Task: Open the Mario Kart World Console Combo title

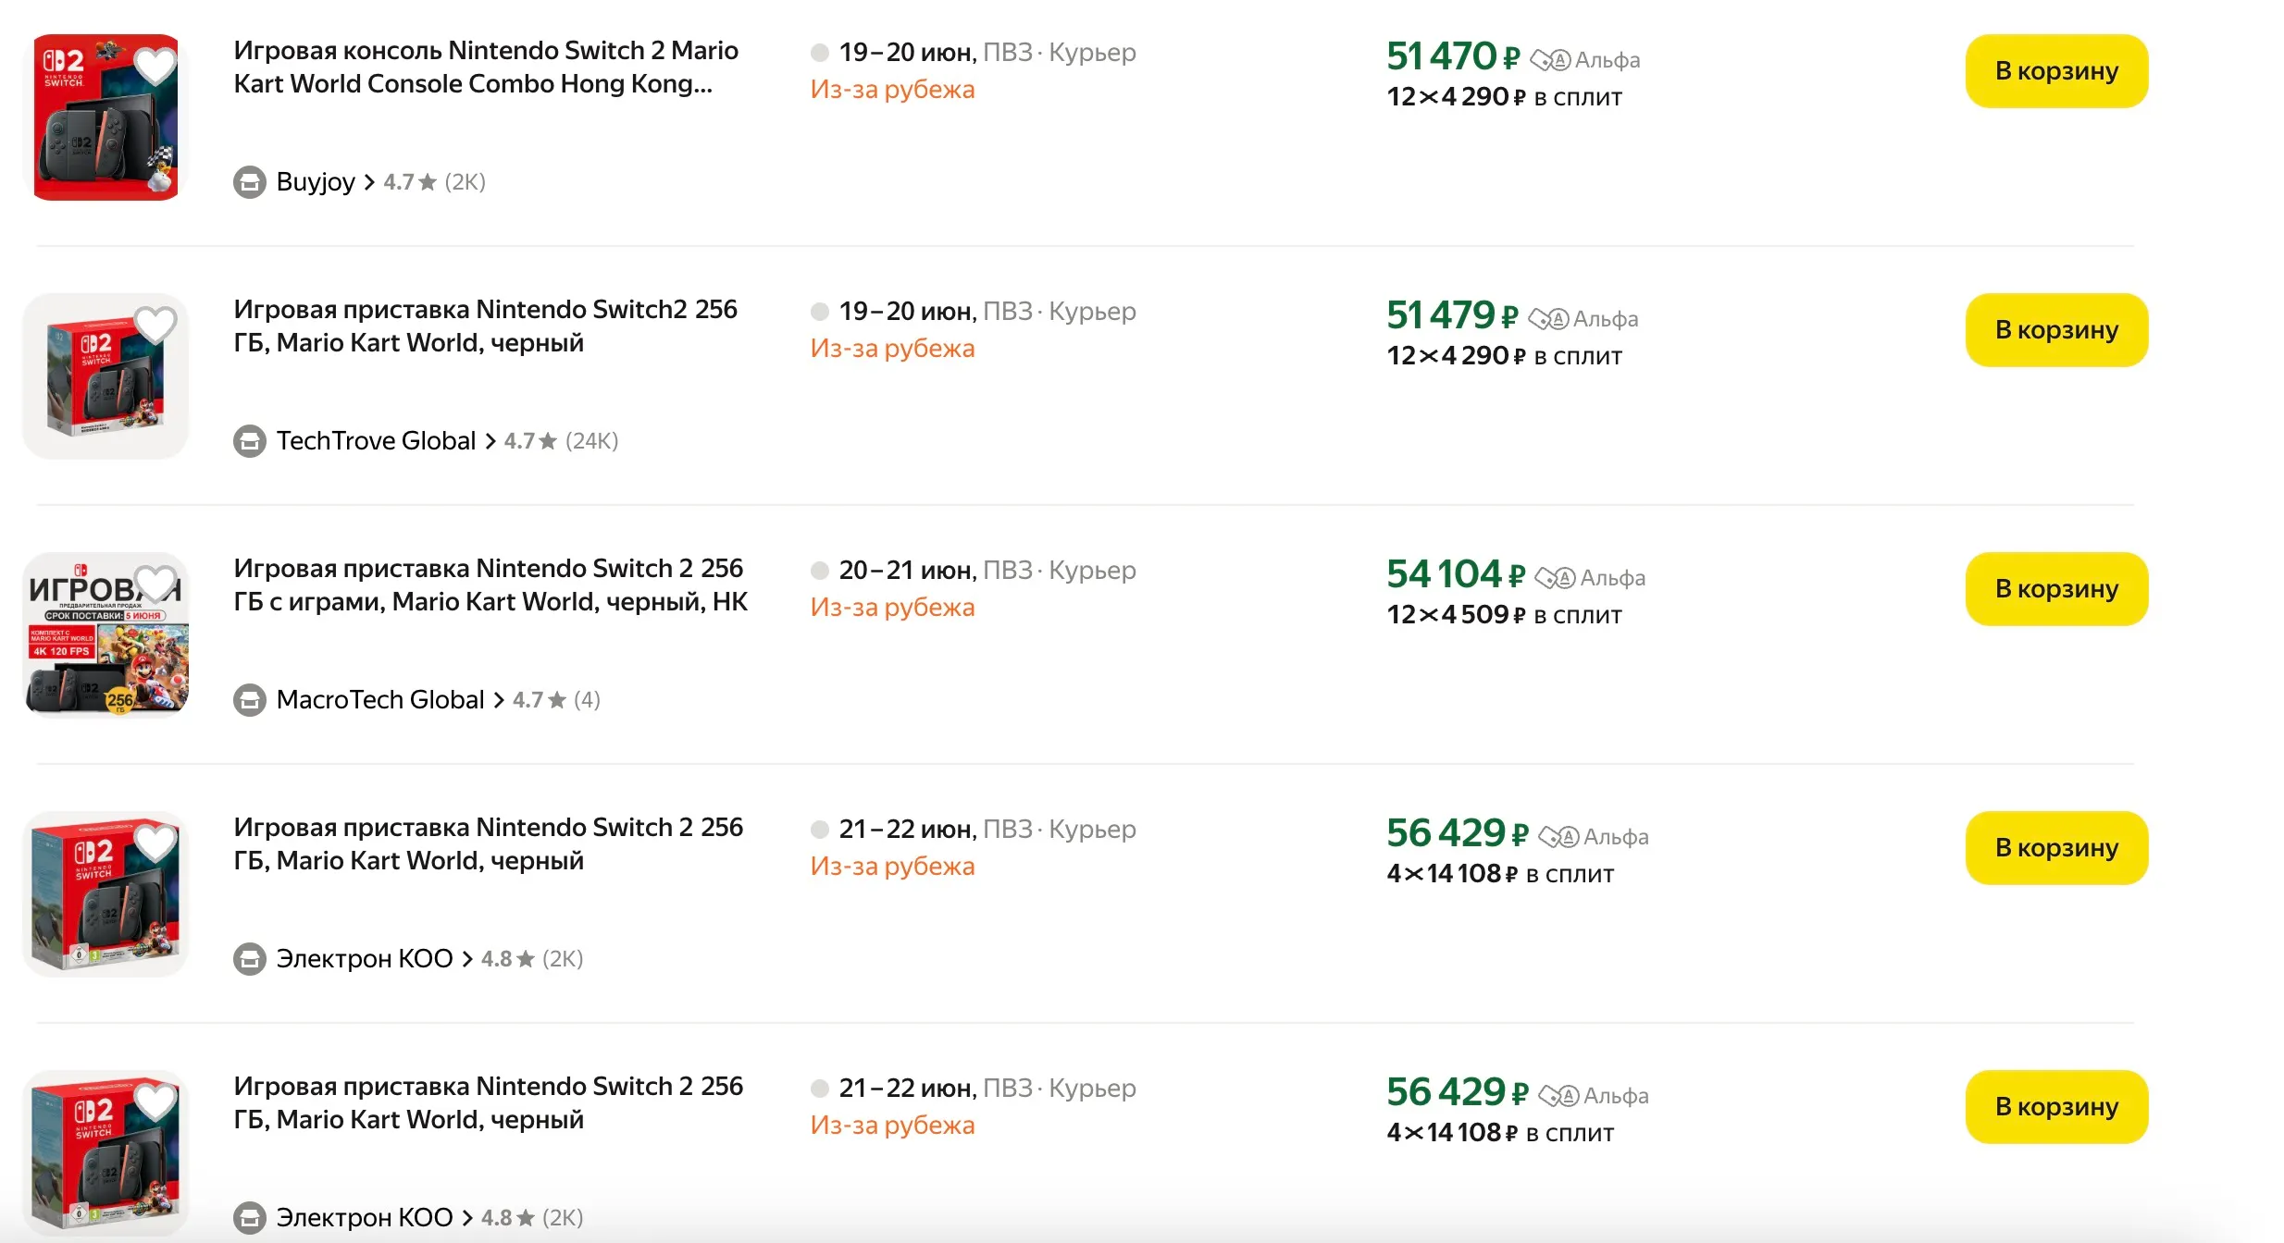Action: [x=485, y=67]
